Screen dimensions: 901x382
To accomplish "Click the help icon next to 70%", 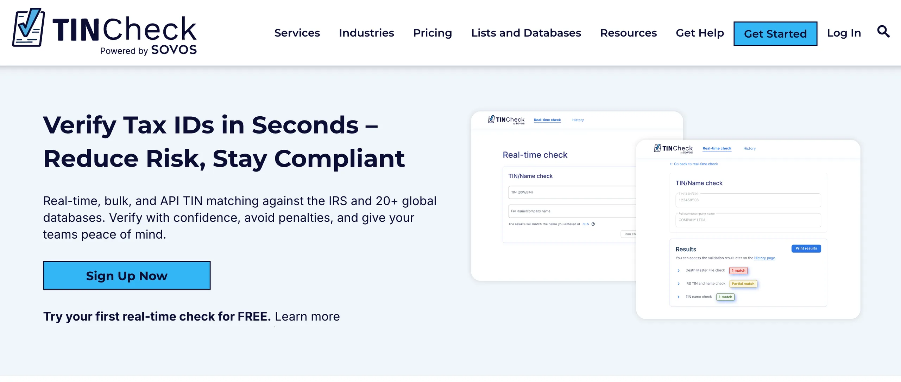I will (x=593, y=224).
